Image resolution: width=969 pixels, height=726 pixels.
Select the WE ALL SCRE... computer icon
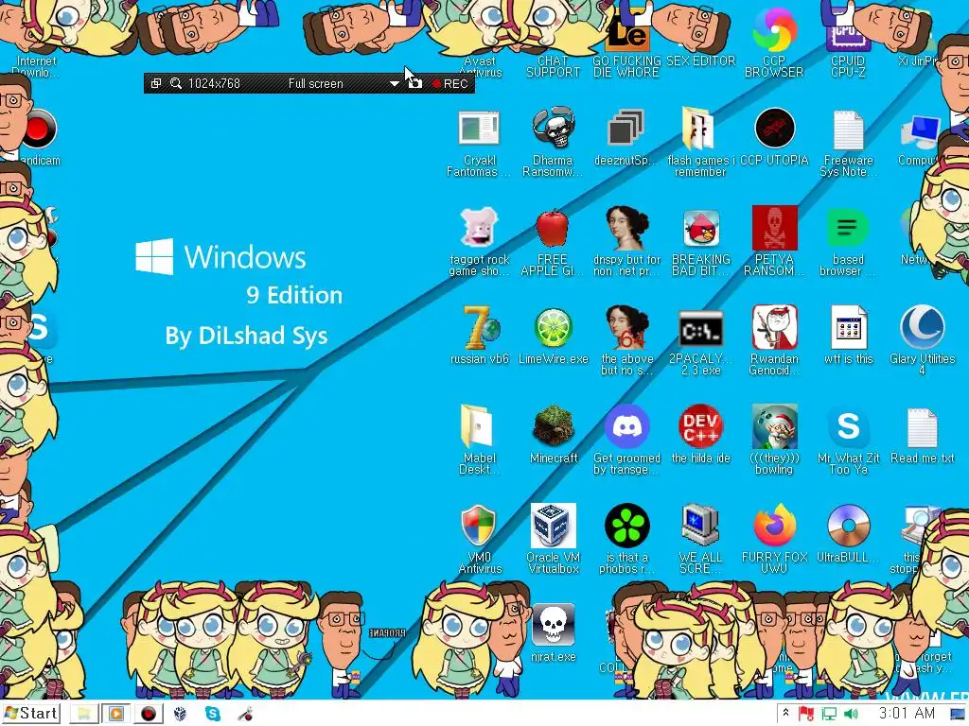700,540
